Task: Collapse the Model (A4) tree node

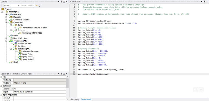Action: (2, 12)
